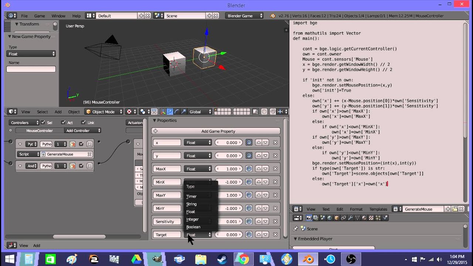Open the Help menu

click(x=76, y=16)
